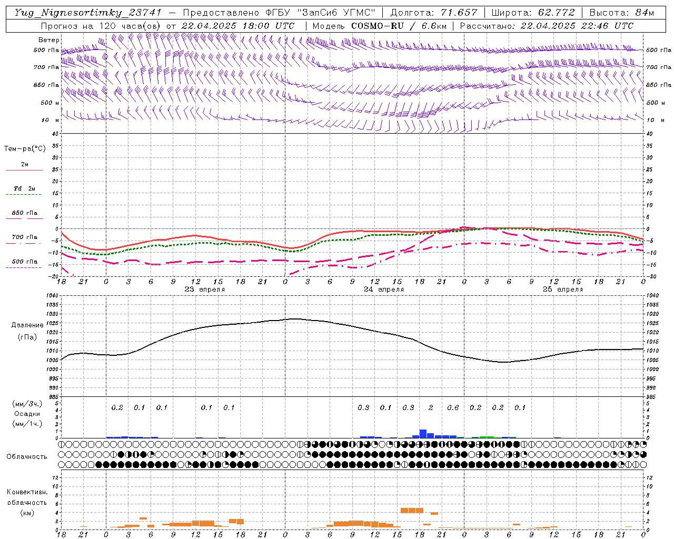Click the "850 гПа" entry in temperature legend
Viewport: 674px width, 539px height.
click(x=25, y=213)
